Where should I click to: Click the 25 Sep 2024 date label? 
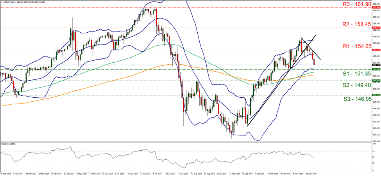(x=248, y=174)
